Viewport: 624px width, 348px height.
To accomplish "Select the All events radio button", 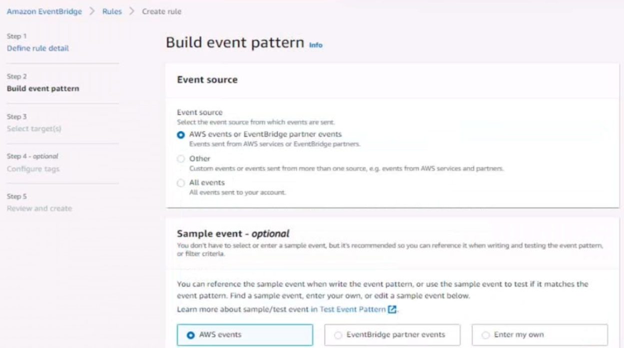I will [x=181, y=183].
